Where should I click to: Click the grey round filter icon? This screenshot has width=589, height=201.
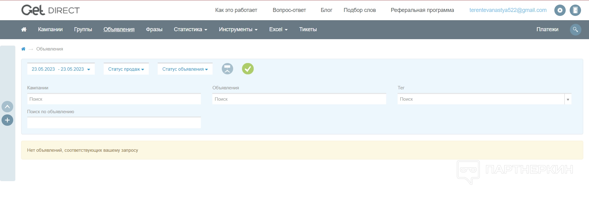point(227,69)
